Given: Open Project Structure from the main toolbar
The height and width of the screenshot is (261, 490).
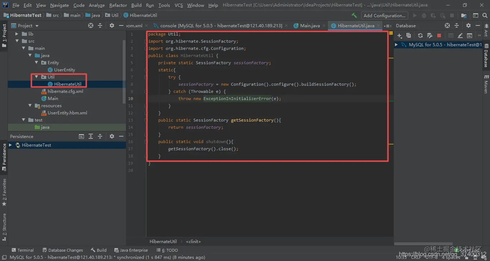Looking at the screenshot, I should [464, 15].
